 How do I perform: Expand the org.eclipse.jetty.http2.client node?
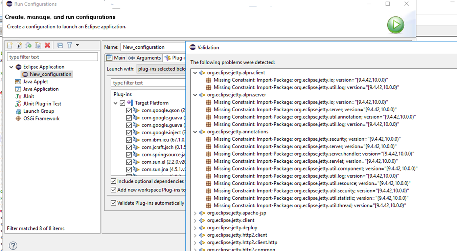pyautogui.click(x=195, y=235)
